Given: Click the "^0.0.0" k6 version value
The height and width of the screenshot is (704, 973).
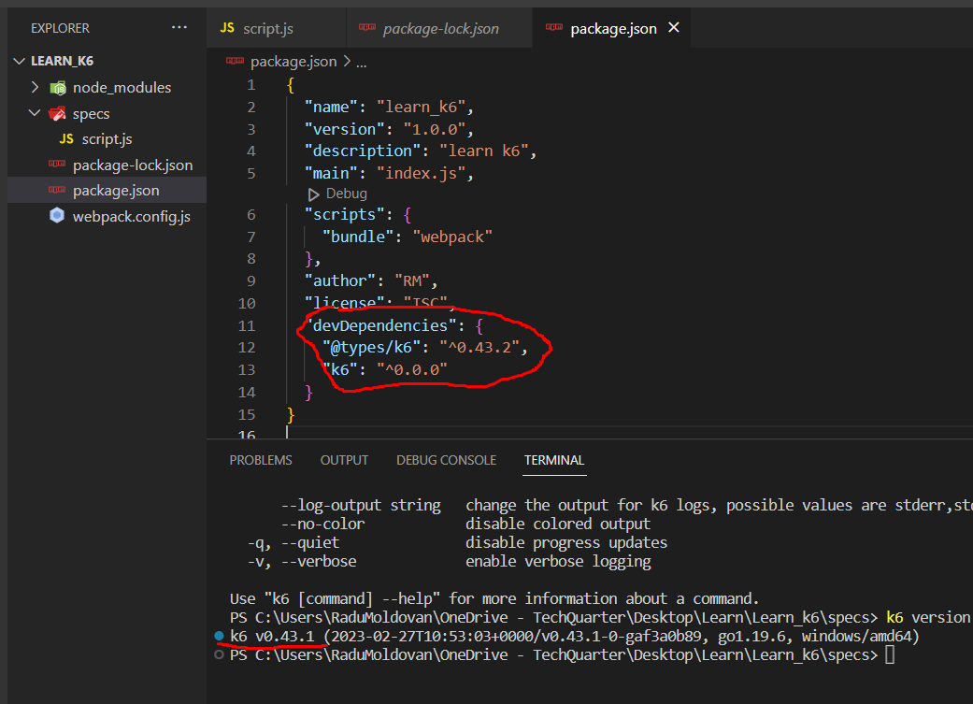Looking at the screenshot, I should tap(412, 369).
